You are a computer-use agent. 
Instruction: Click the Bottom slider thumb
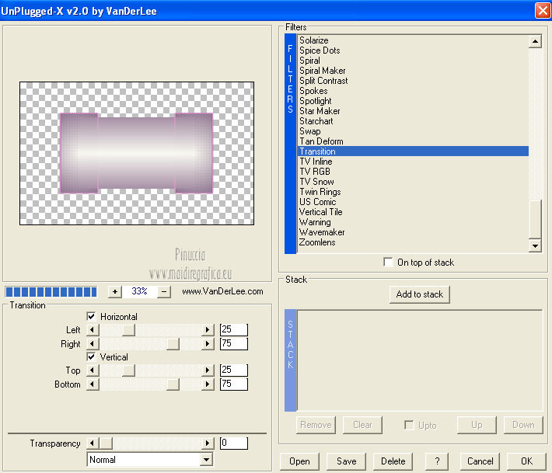click(x=173, y=384)
